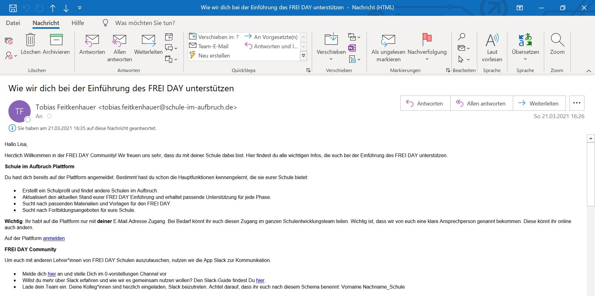The height and width of the screenshot is (296, 595).
Task: Expand the QuickSteps gallery
Action: (x=304, y=56)
